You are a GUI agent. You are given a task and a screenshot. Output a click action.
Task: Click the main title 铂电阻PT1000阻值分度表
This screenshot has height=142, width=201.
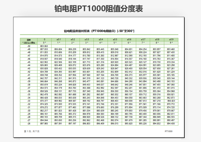pyautogui.click(x=99, y=9)
